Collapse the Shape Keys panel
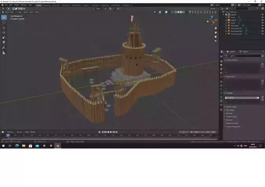This screenshot has height=187, width=265. click(x=230, y=77)
